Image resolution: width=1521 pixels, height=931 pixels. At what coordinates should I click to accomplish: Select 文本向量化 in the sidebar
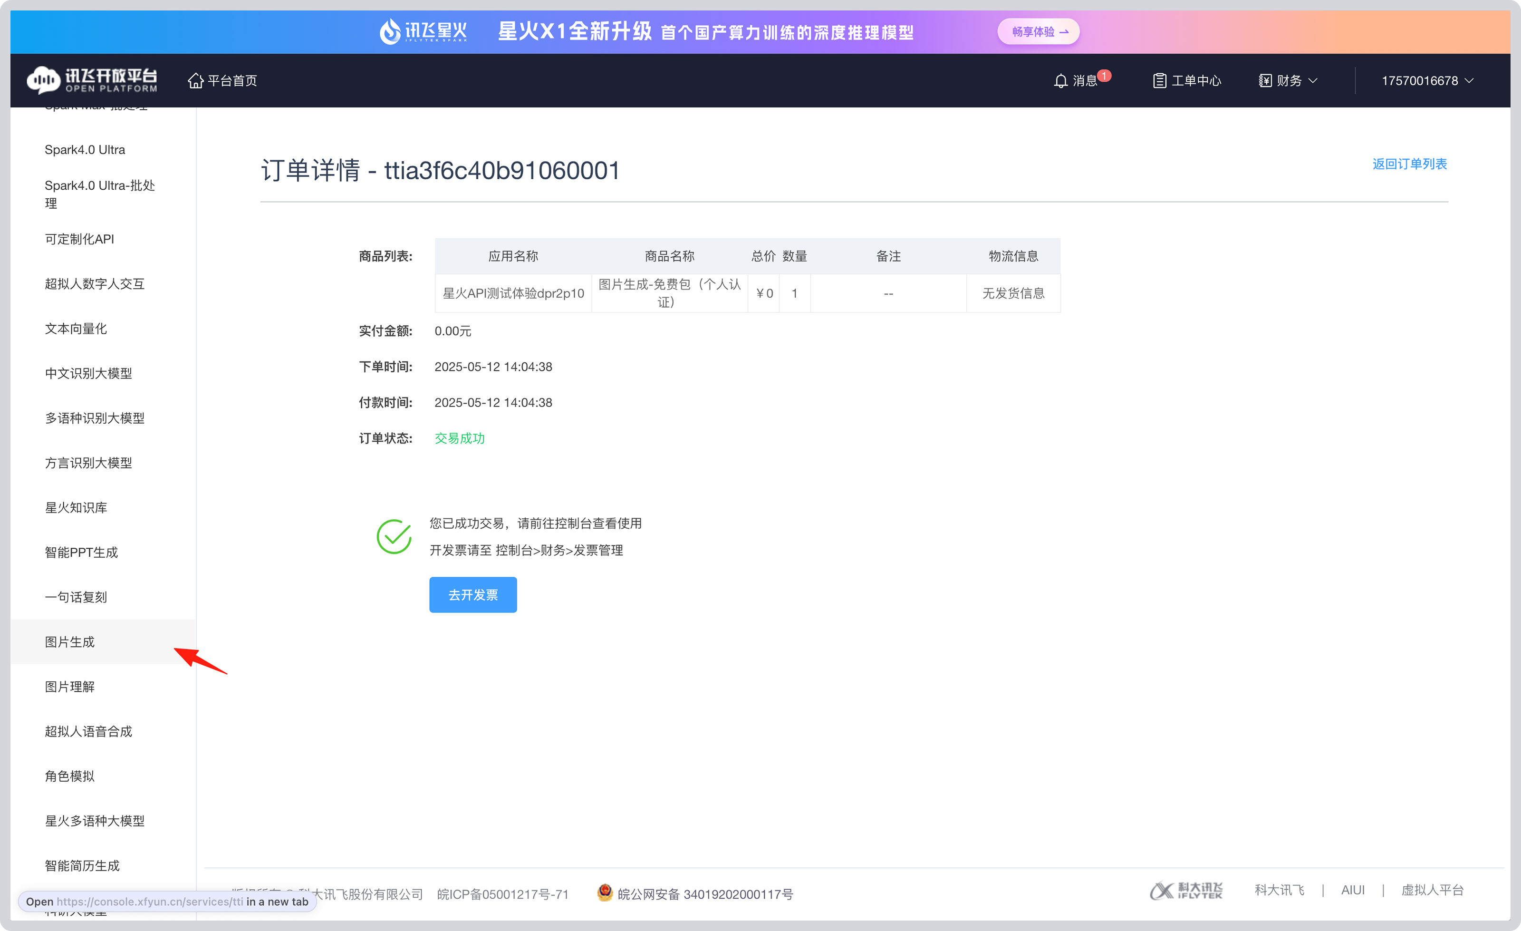(x=75, y=329)
